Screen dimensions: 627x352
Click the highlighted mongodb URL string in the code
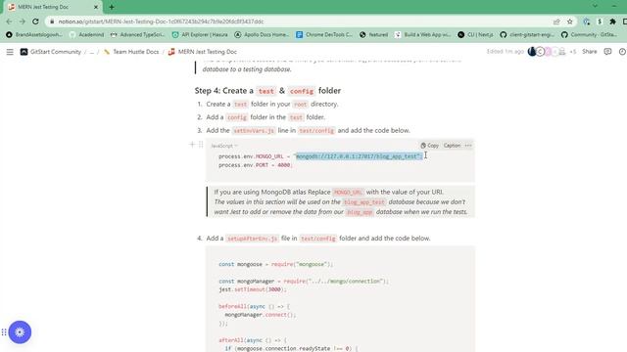359,156
